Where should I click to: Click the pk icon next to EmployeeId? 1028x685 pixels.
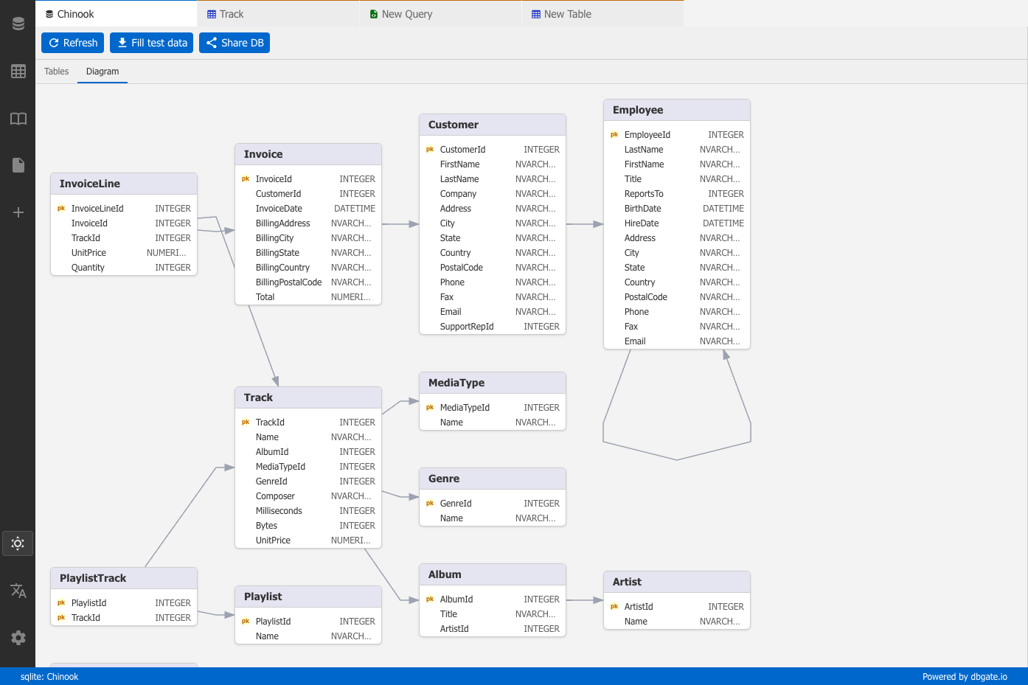click(614, 135)
